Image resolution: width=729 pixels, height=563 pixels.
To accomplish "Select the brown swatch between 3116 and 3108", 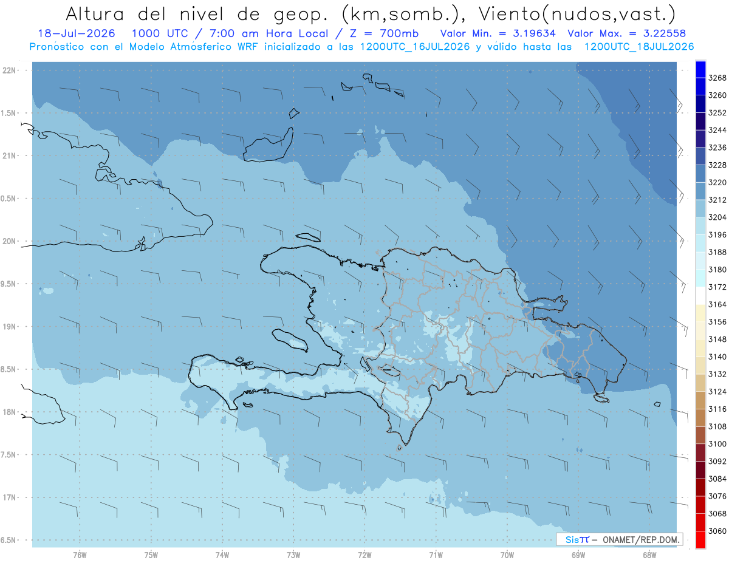I will 700,417.
